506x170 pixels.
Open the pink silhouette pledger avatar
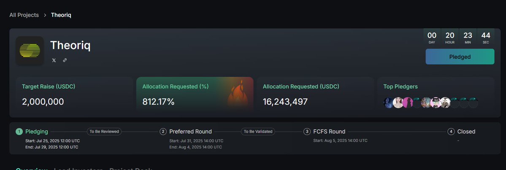coord(408,103)
